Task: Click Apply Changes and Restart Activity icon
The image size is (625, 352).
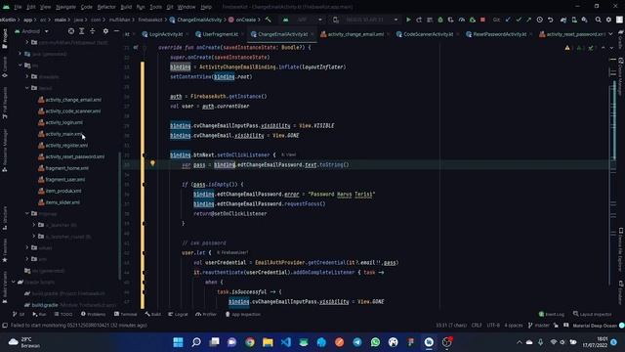Action: (419, 20)
